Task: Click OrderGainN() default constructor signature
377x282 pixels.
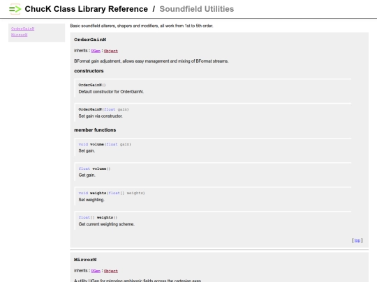Action: coord(92,85)
